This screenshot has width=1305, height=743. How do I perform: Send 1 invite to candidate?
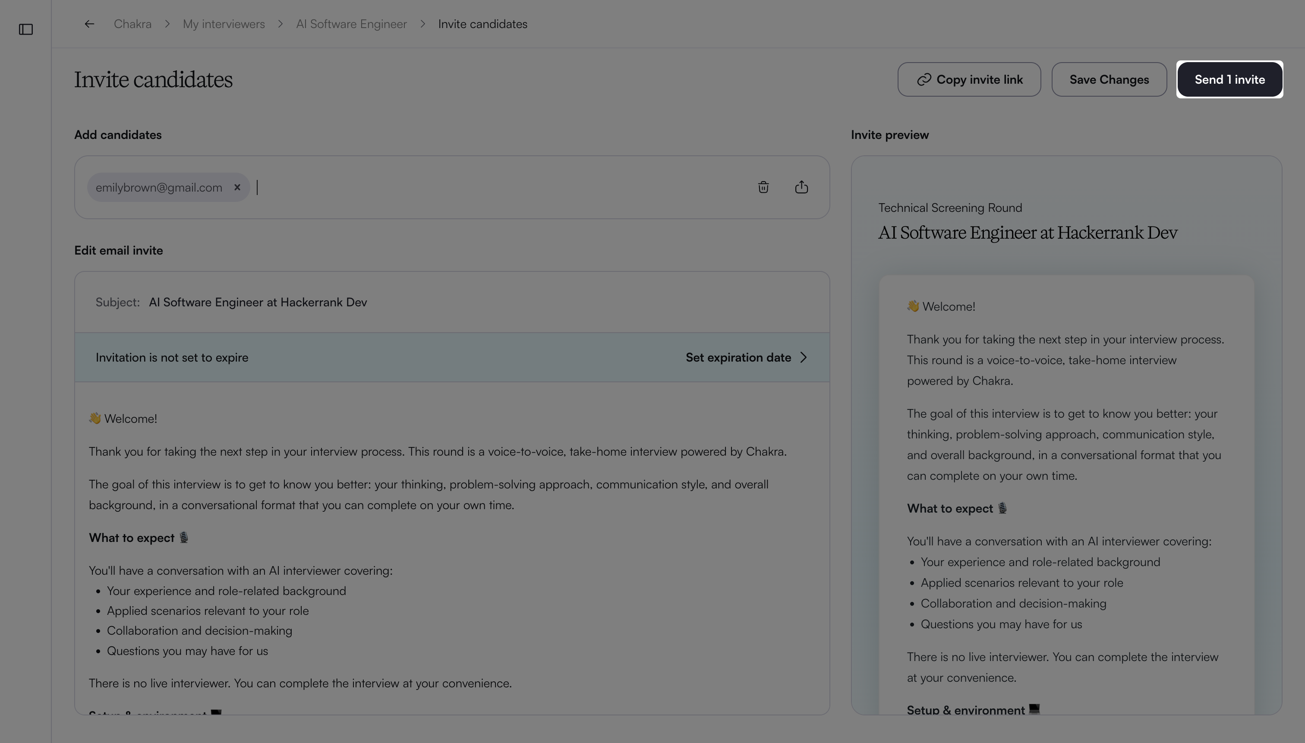point(1229,79)
